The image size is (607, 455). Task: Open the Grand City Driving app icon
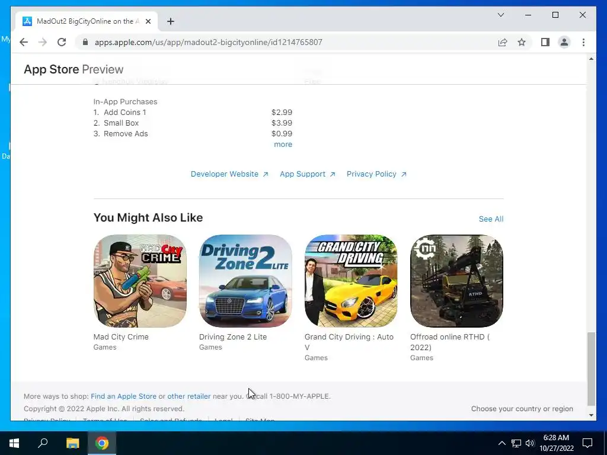click(x=351, y=281)
